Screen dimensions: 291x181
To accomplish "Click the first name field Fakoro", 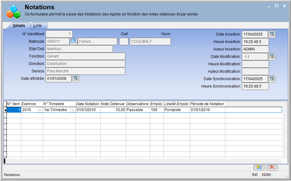I will 98,41.
